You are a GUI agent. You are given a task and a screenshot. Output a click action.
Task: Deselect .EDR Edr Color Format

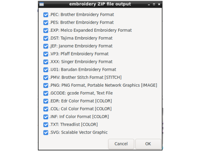tap(46, 101)
